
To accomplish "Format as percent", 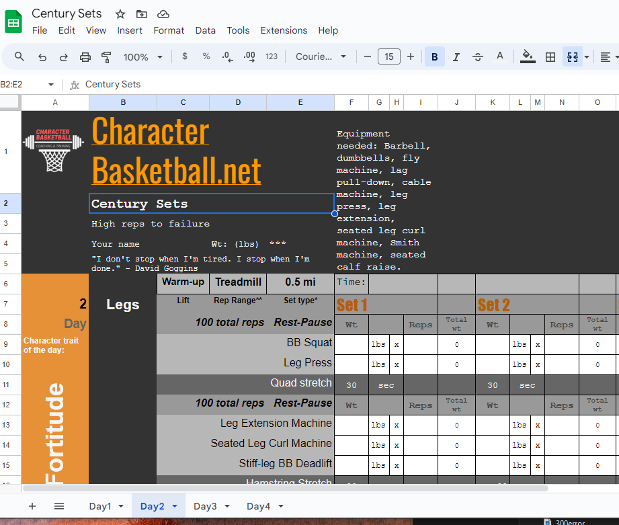I will tap(206, 56).
